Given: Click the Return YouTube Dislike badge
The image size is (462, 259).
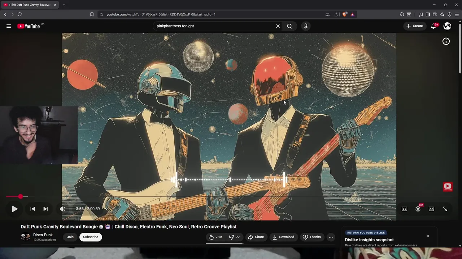Looking at the screenshot, I should click(x=366, y=233).
